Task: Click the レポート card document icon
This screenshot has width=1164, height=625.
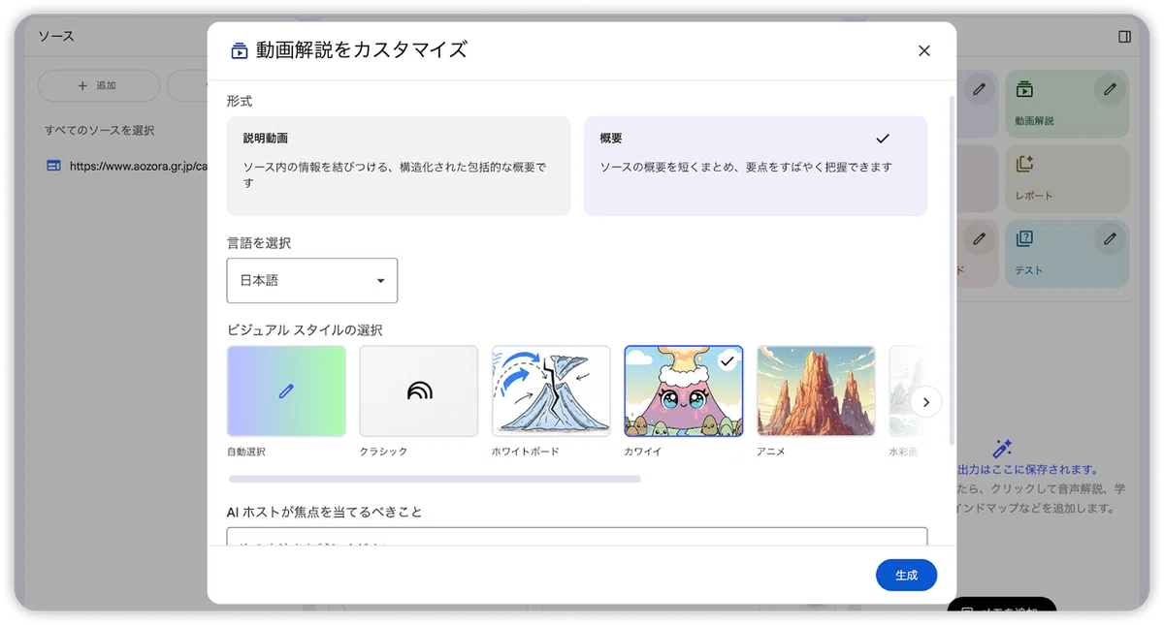Action: pyautogui.click(x=1024, y=164)
